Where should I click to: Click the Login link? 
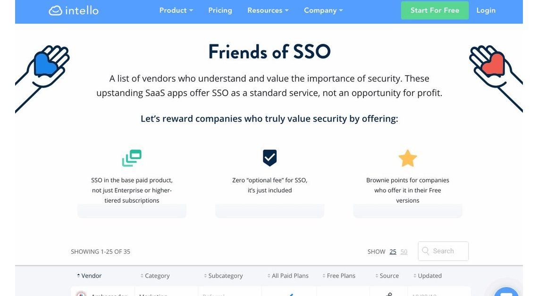486,10
